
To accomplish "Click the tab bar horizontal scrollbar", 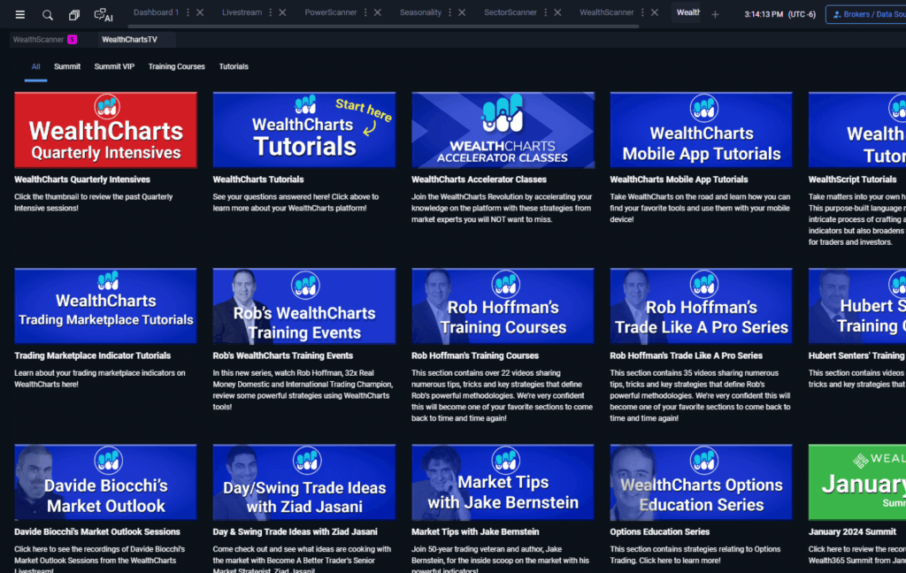I will click(383, 26).
